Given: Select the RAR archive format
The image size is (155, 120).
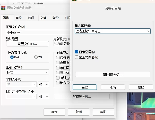Looking at the screenshot, I should pos(12,57).
